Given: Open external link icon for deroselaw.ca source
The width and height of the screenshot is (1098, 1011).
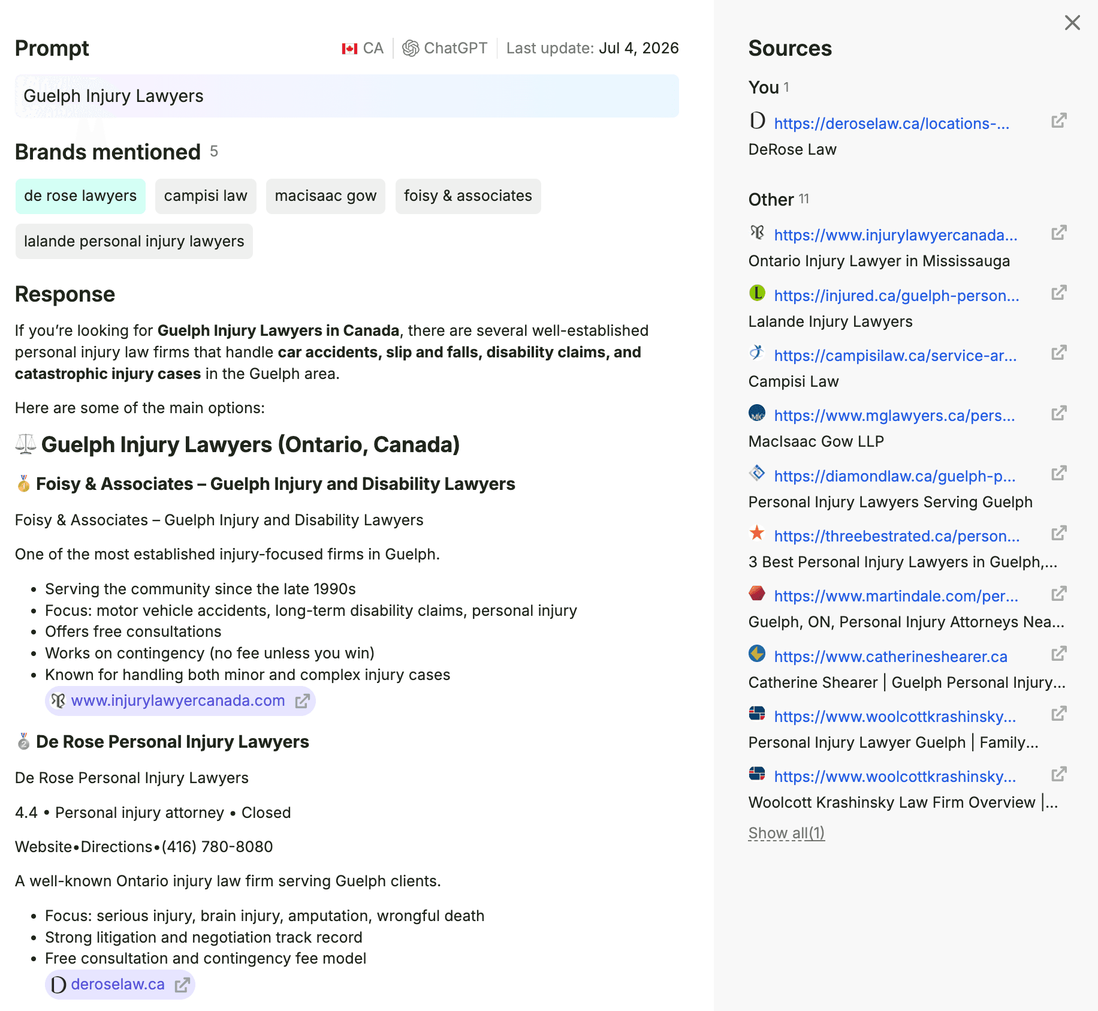Looking at the screenshot, I should (x=1059, y=121).
